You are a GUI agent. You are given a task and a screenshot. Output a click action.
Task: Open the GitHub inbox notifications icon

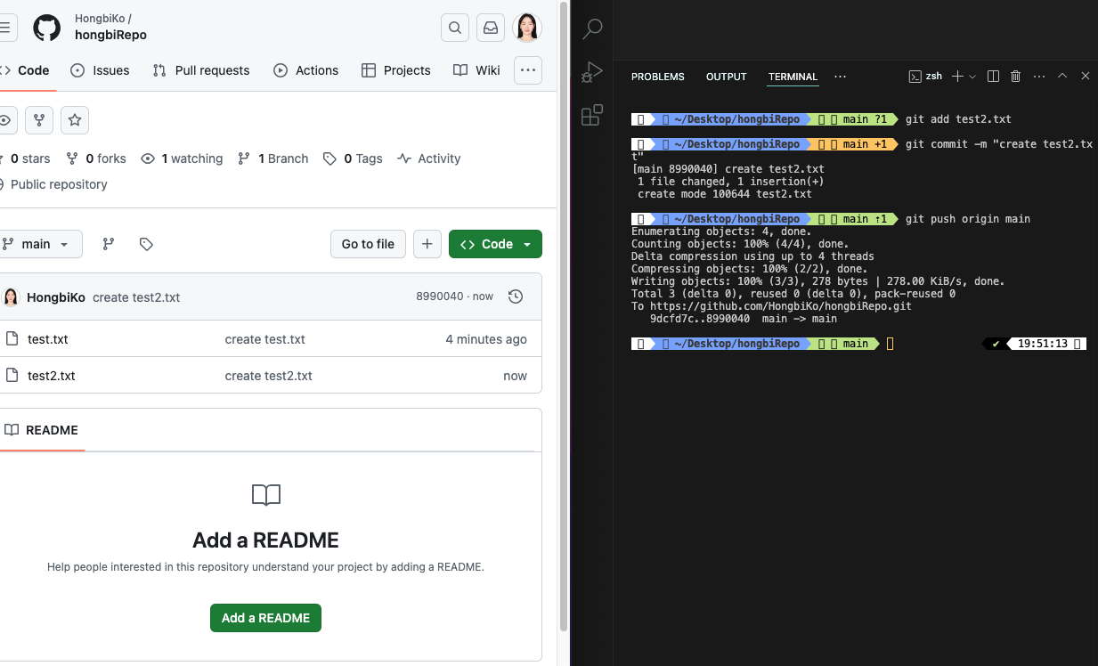pyautogui.click(x=491, y=28)
